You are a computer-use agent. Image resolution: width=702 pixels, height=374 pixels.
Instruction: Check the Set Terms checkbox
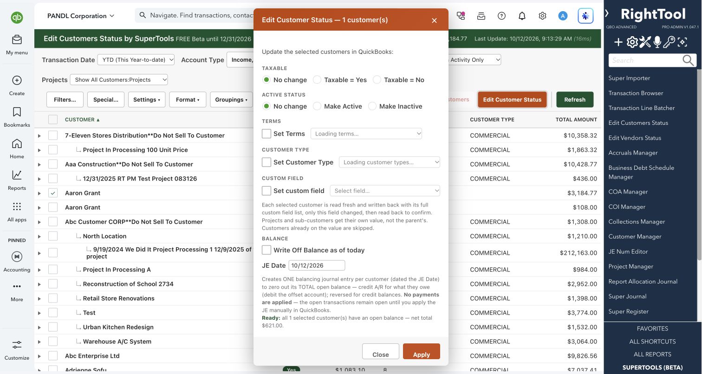tap(266, 134)
